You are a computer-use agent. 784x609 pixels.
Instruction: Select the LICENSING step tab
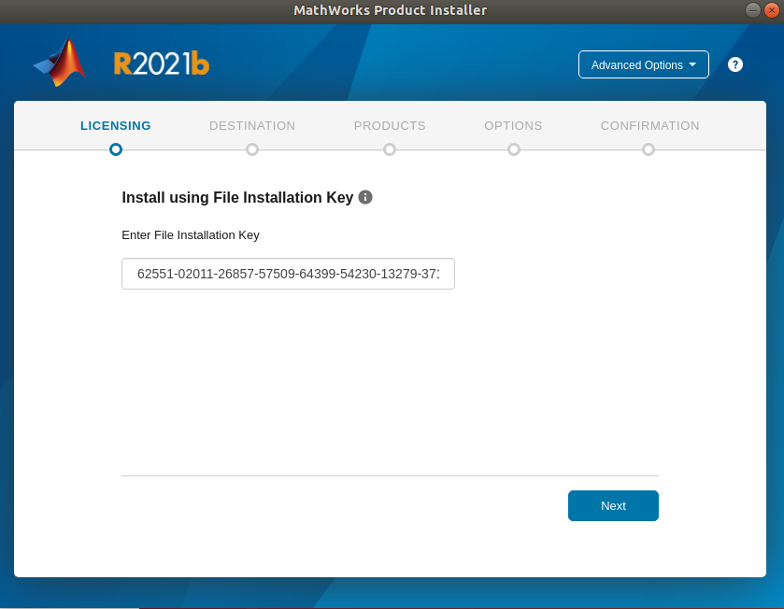coord(116,126)
